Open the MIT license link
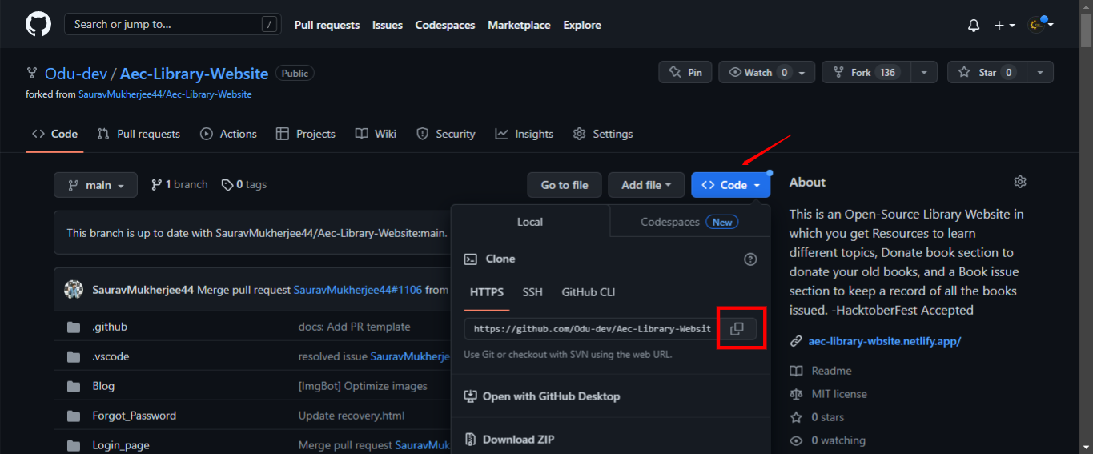1093x454 pixels. click(x=829, y=394)
